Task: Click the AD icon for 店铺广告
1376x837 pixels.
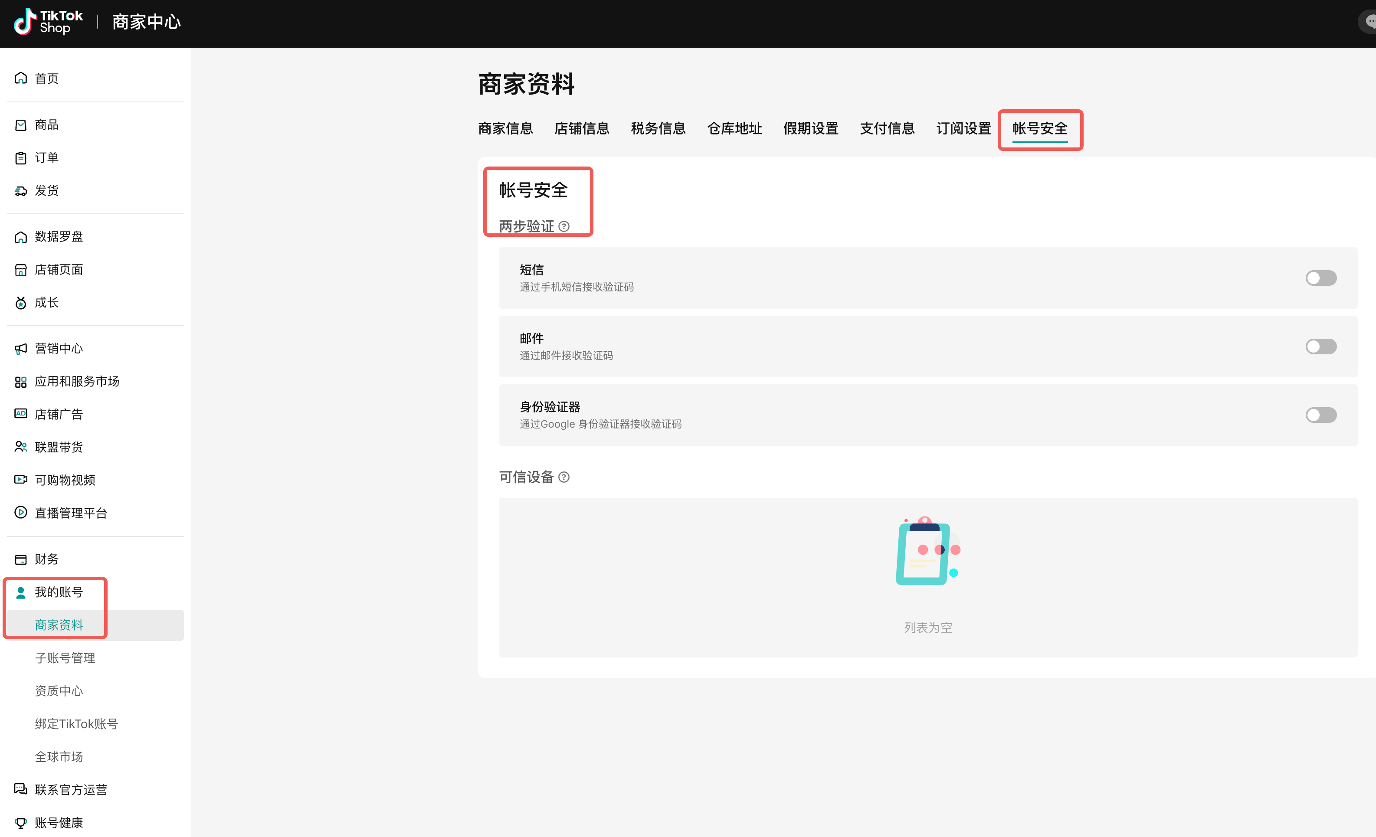Action: point(21,414)
